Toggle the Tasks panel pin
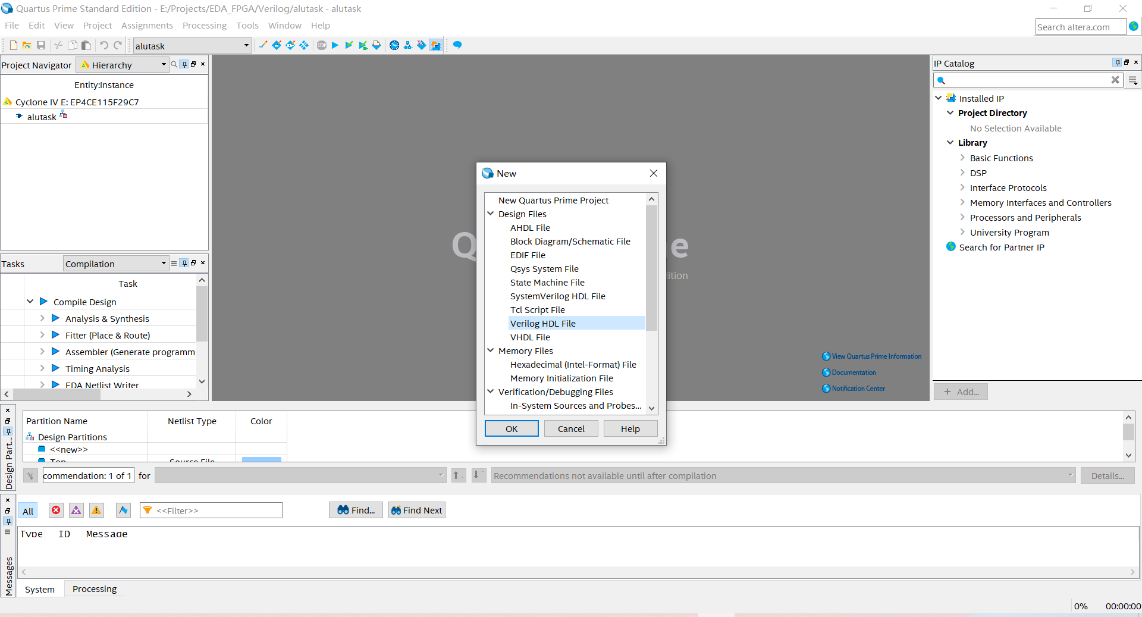Viewport: 1142px width, 617px height. (x=184, y=263)
